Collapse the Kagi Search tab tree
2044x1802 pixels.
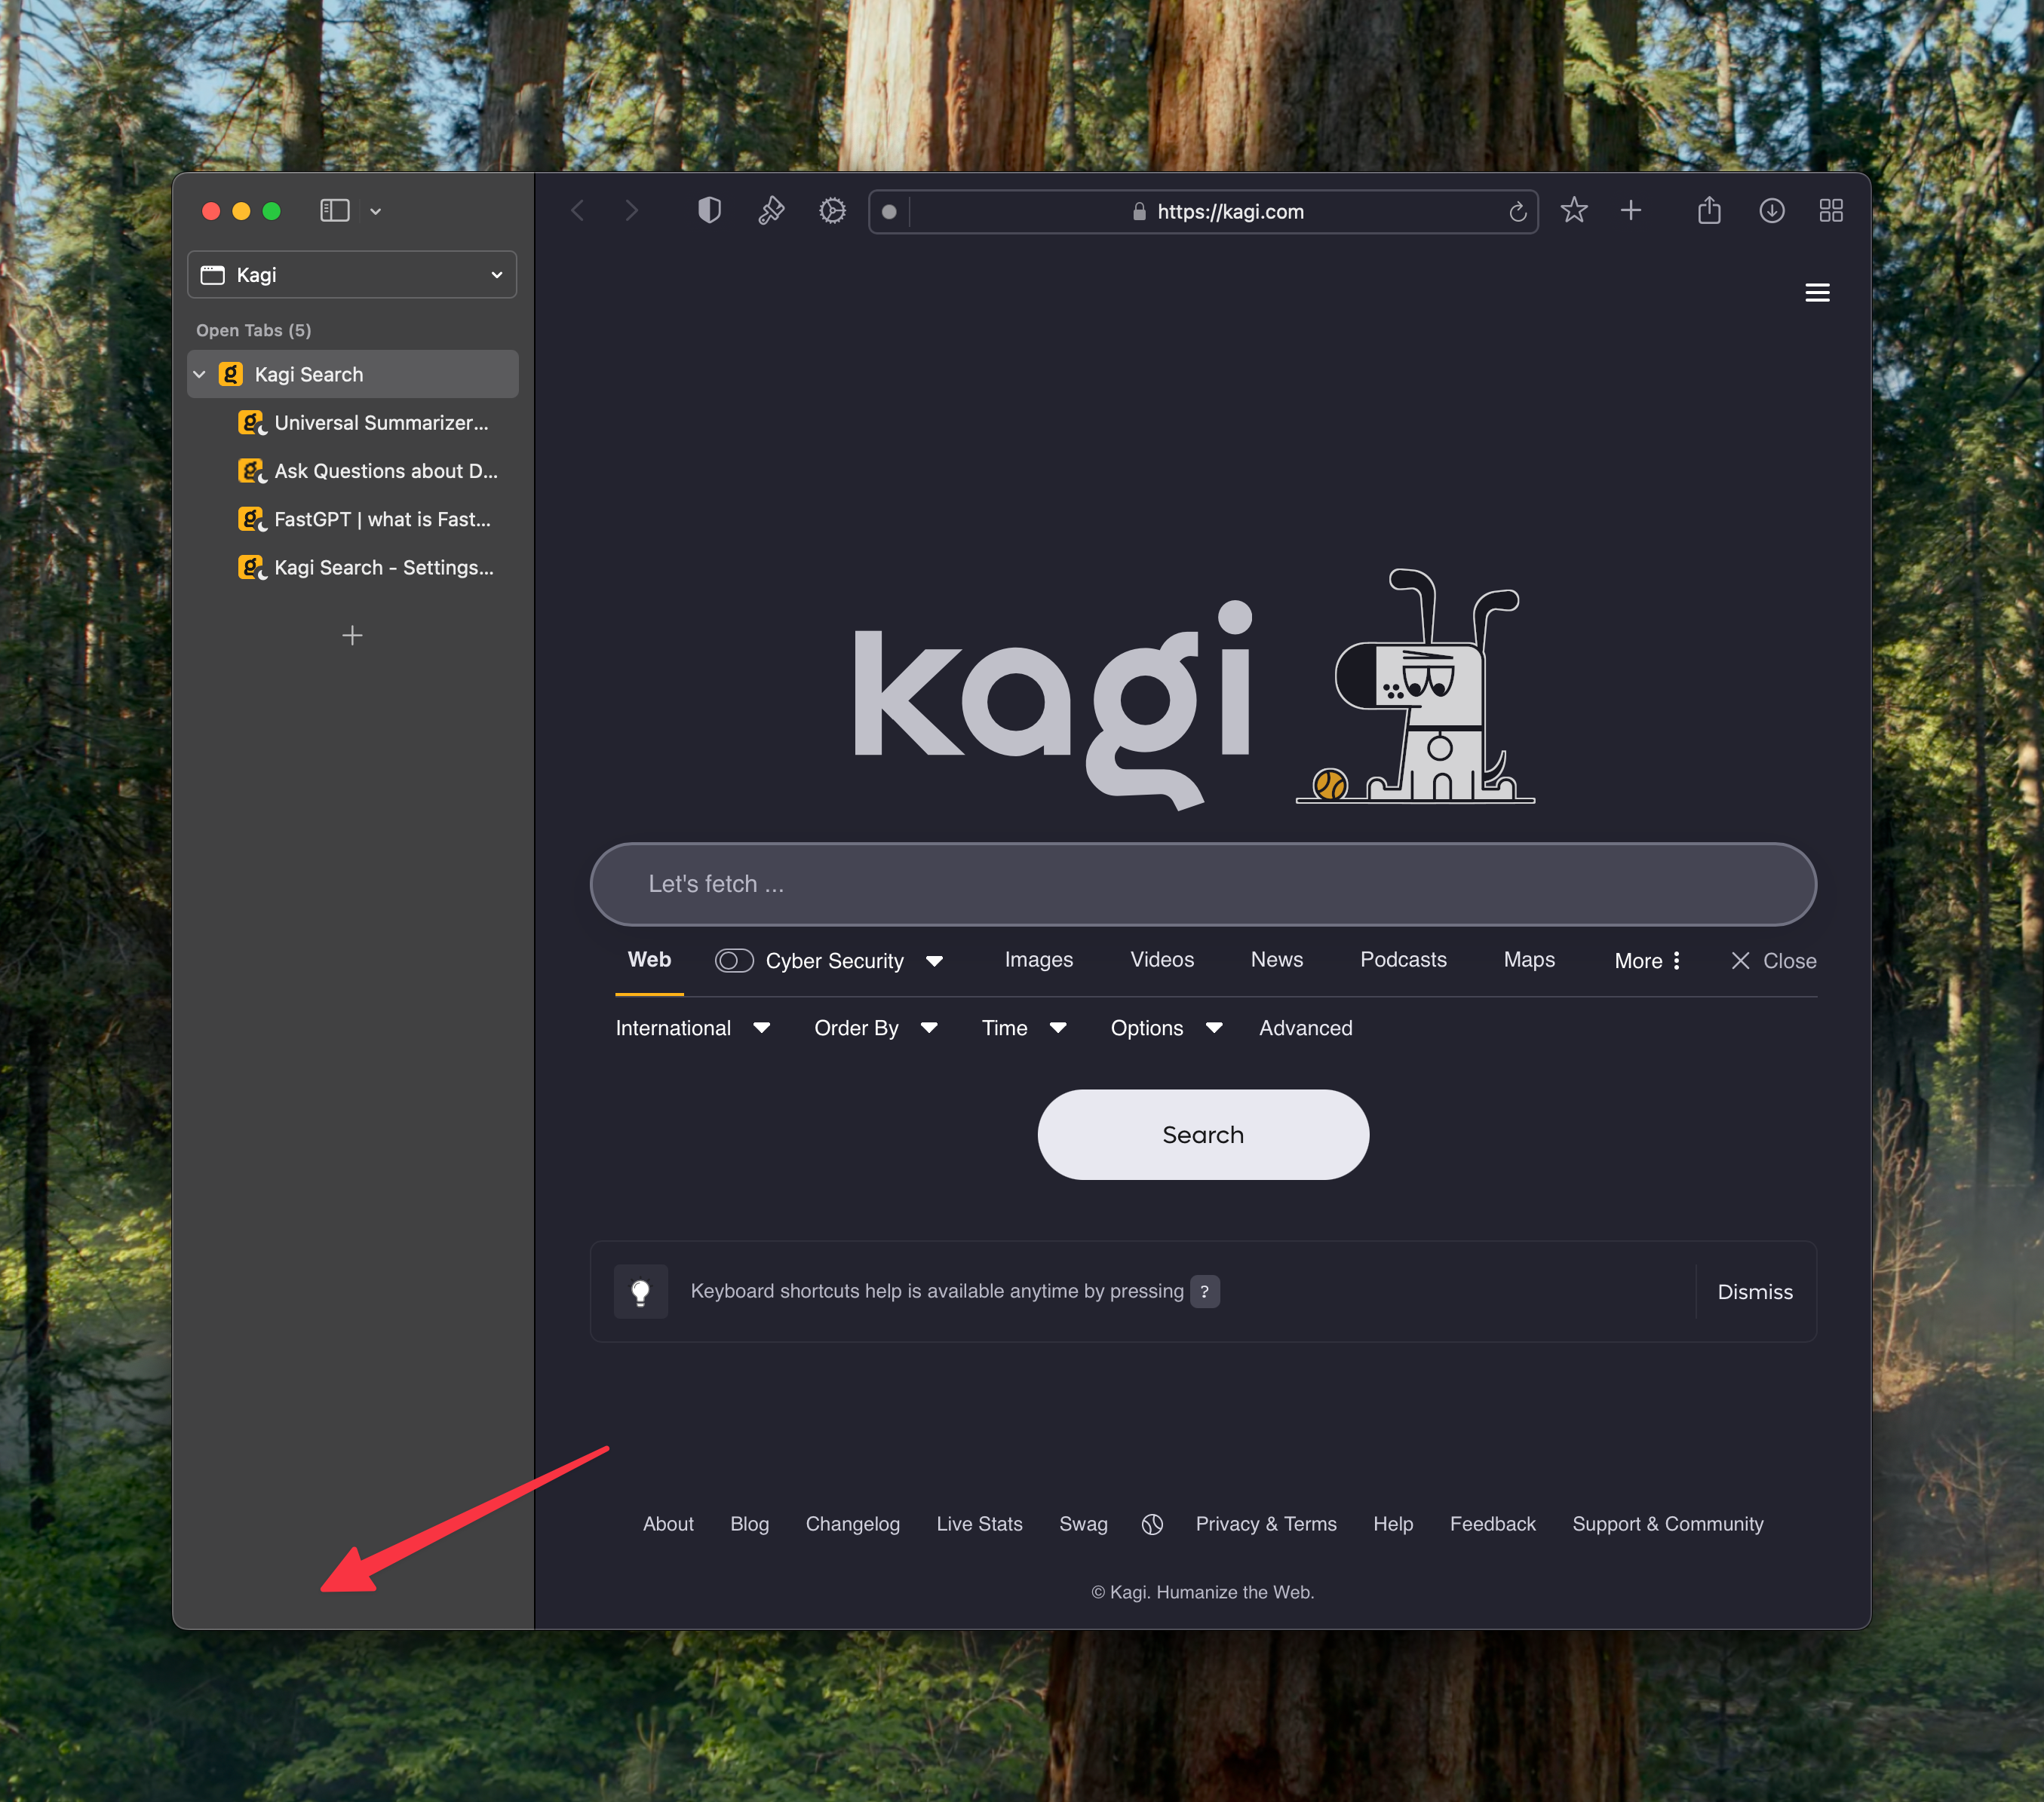(x=200, y=375)
